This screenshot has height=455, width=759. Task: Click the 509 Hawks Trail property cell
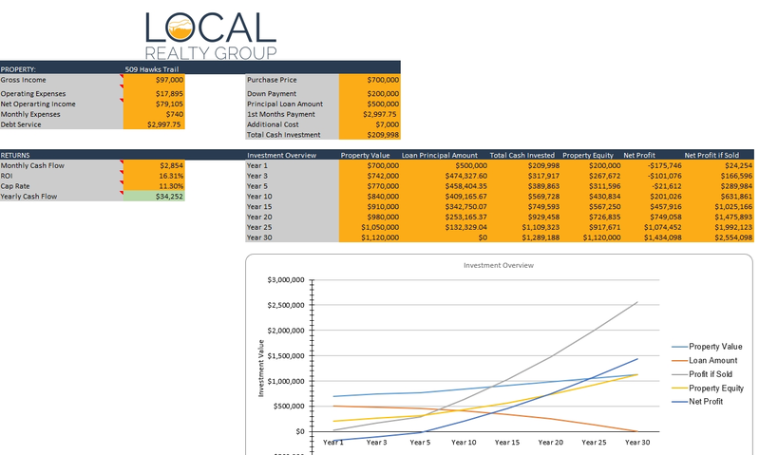coord(153,68)
